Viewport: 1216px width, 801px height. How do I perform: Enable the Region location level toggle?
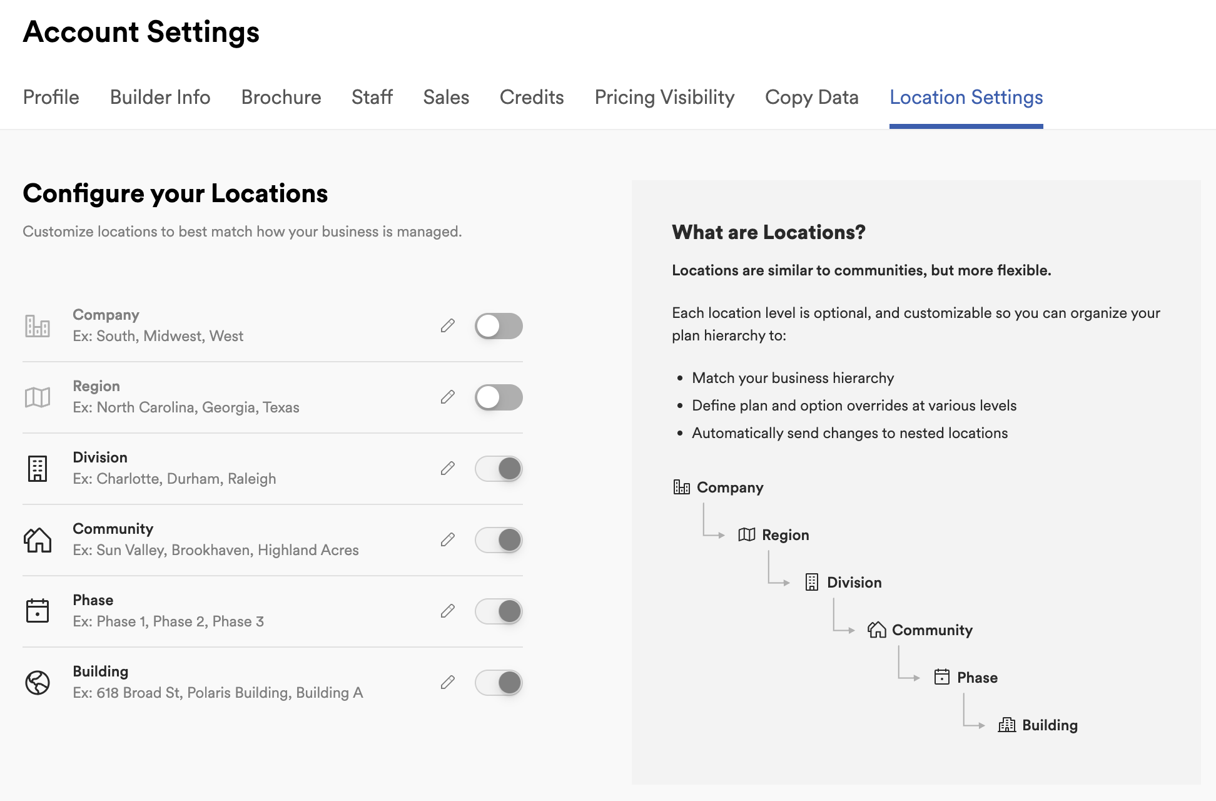[x=499, y=397]
